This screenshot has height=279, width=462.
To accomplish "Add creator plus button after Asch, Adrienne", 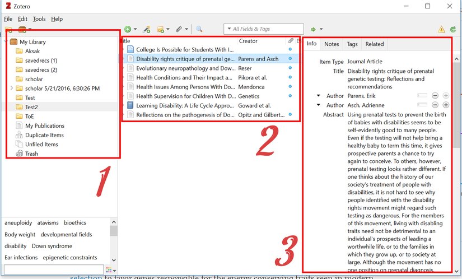I will [446, 105].
